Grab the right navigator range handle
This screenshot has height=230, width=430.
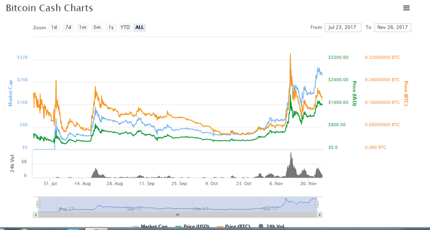(317, 204)
